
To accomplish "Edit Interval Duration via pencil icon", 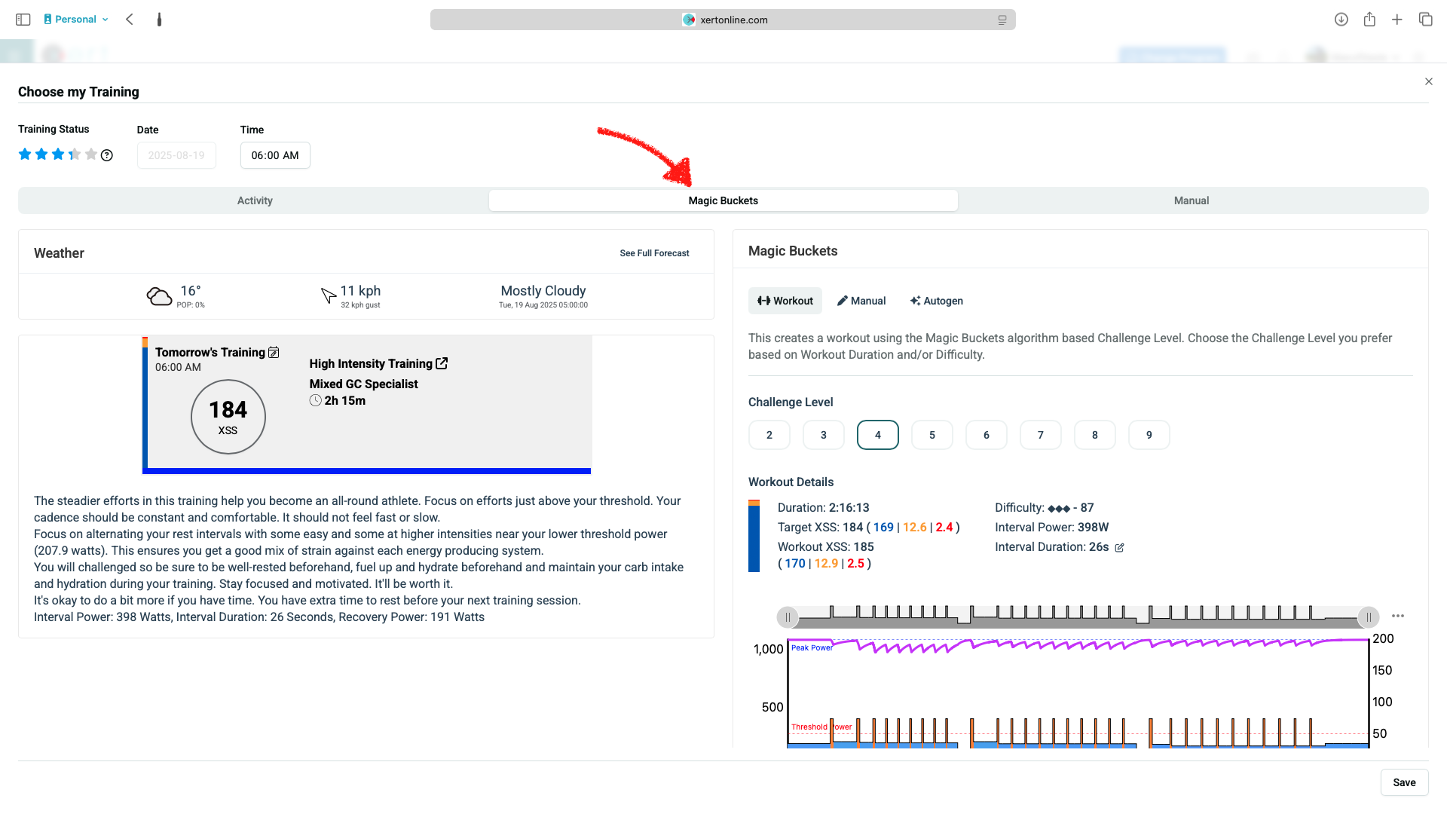I will [1119, 548].
